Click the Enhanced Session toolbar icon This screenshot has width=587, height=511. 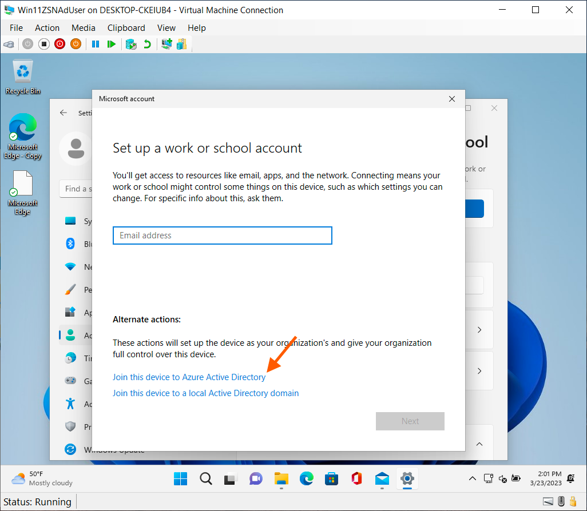point(166,44)
